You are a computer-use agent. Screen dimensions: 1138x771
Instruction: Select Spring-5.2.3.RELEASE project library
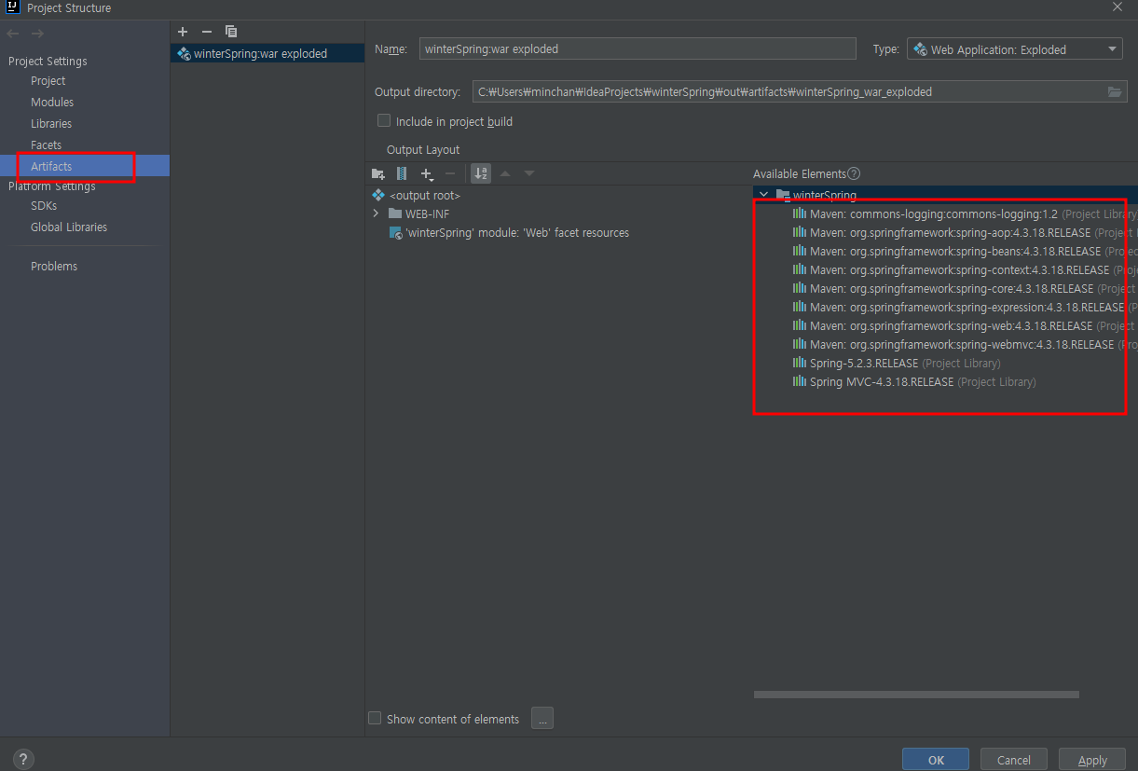coord(897,363)
